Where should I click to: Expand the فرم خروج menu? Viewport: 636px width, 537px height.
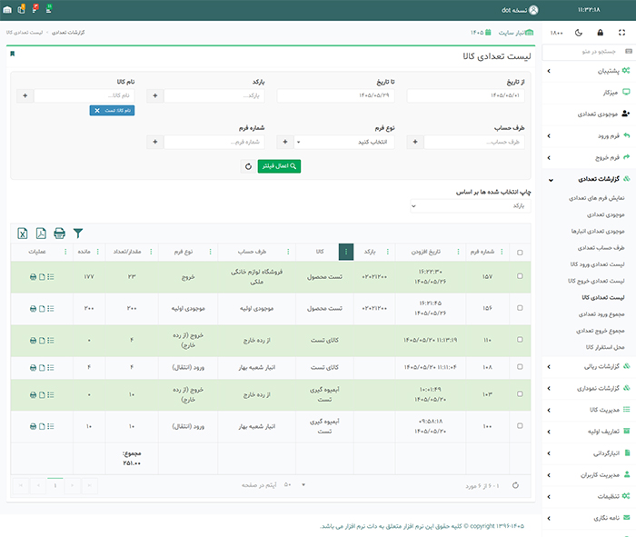coord(589,157)
